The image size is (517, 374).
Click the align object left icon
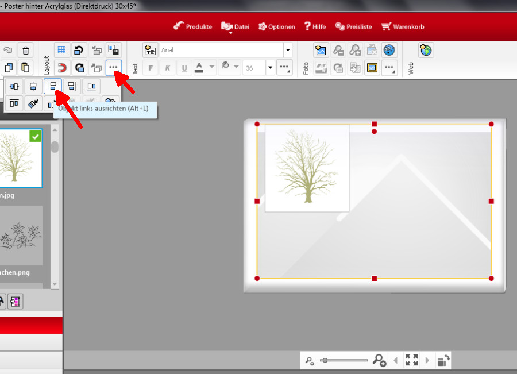(x=52, y=87)
